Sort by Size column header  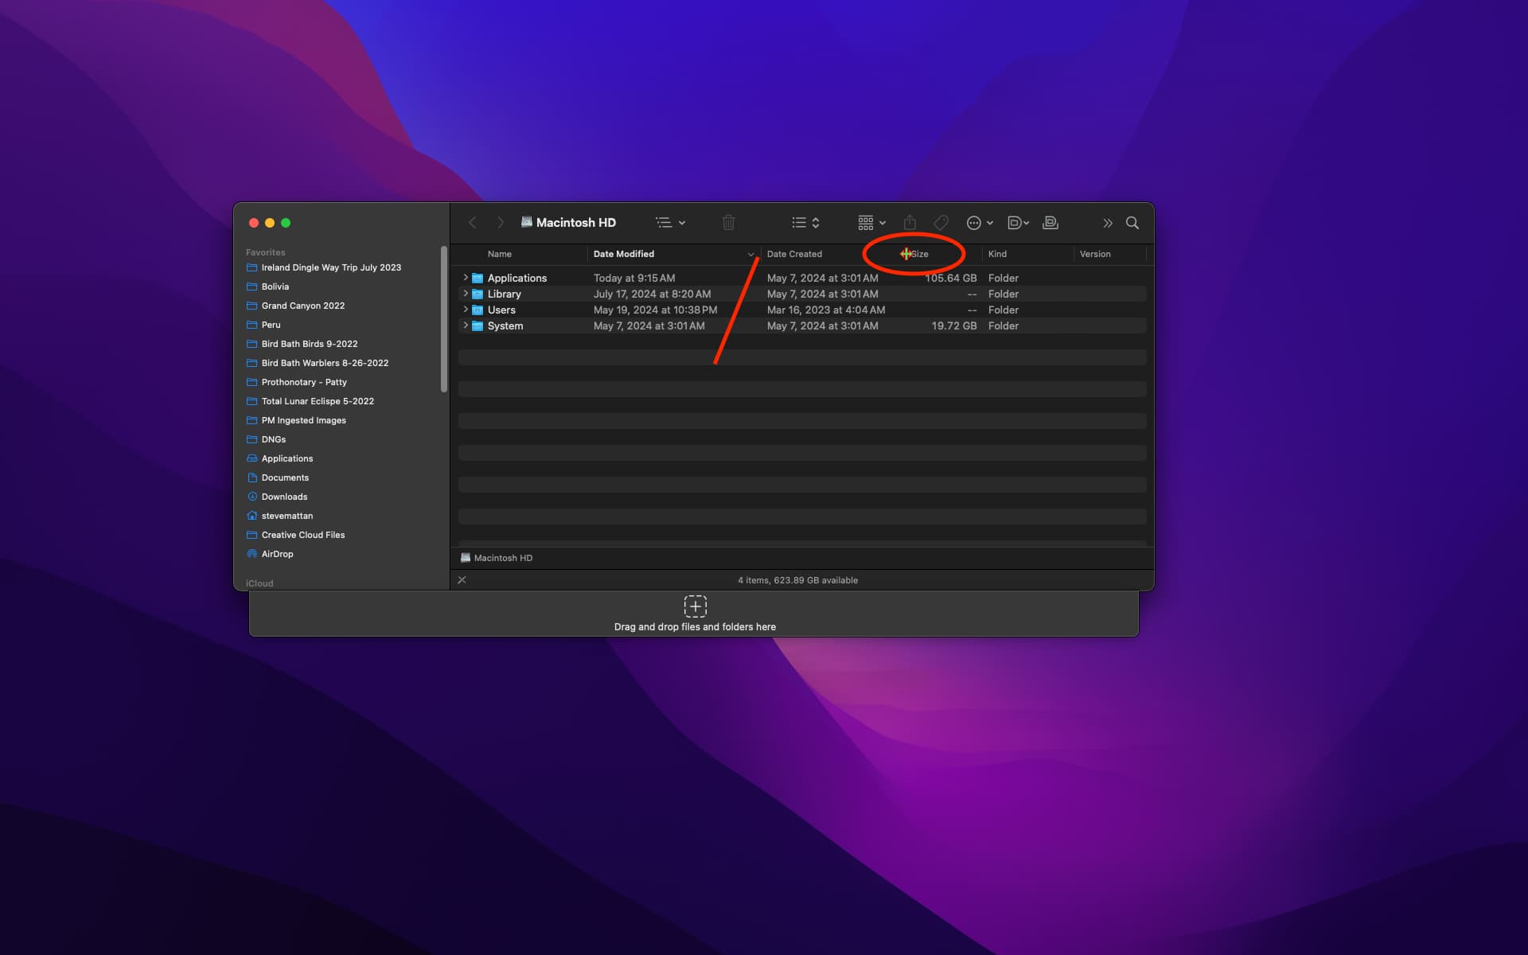919,254
